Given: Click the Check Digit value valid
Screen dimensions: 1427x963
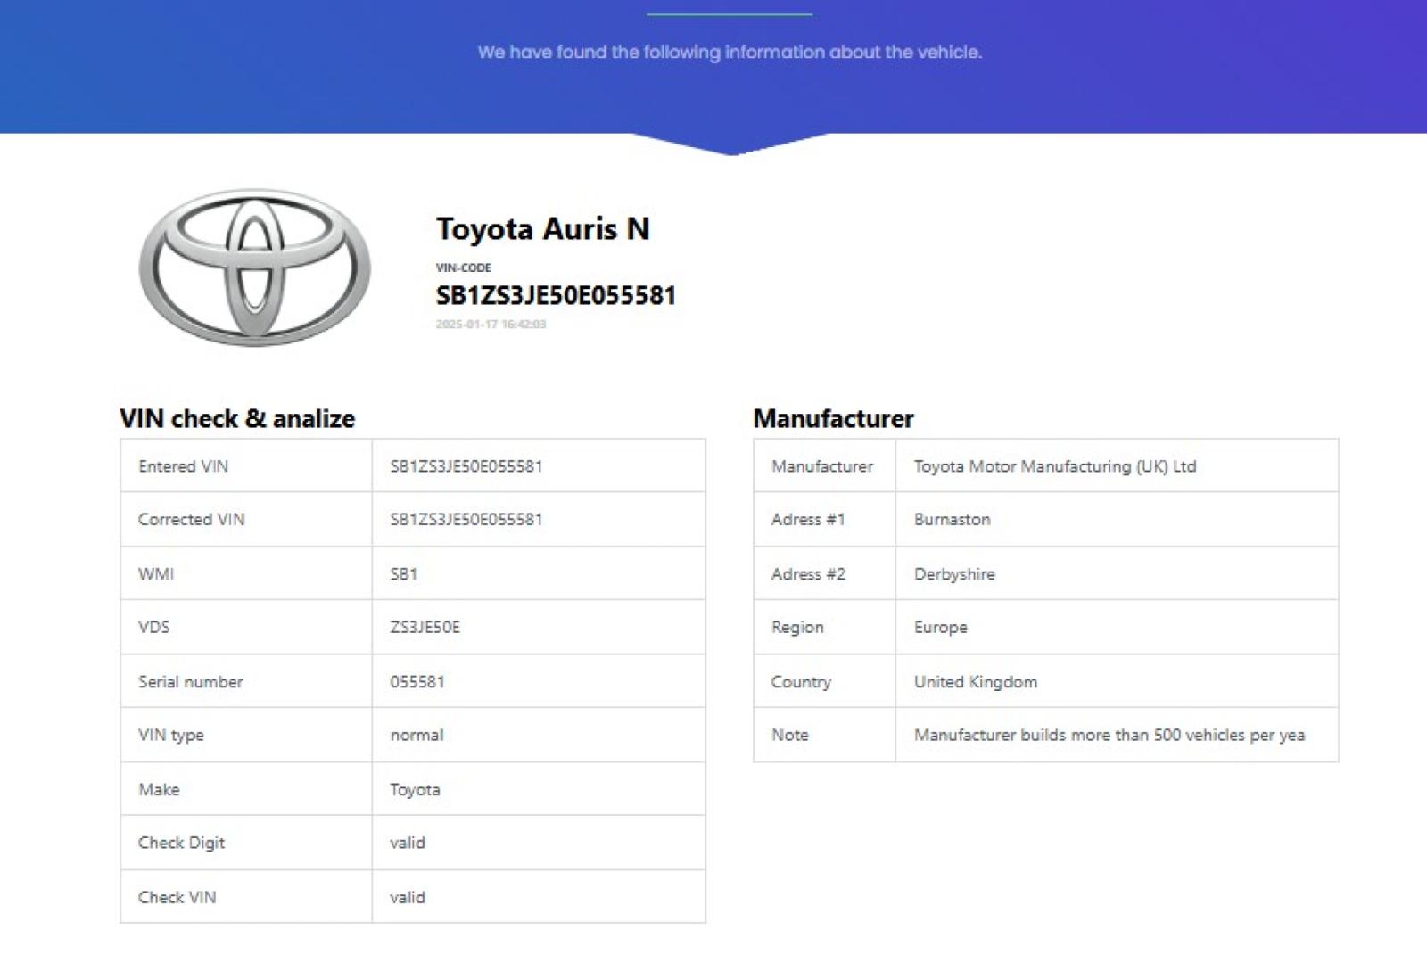Looking at the screenshot, I should pyautogui.click(x=407, y=843).
